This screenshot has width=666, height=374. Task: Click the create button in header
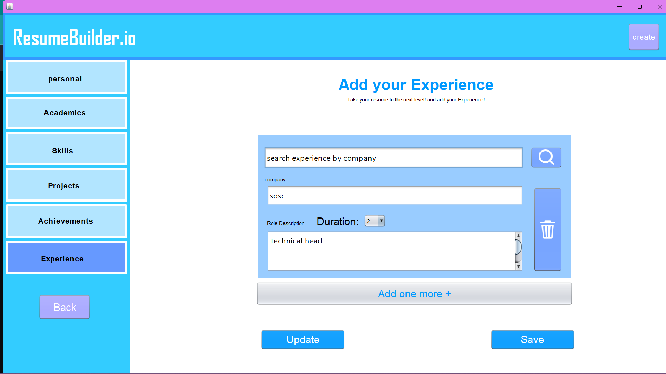(643, 37)
